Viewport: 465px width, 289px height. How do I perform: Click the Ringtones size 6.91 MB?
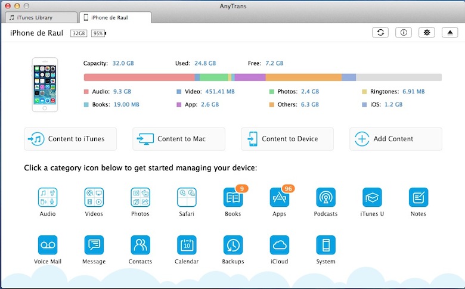[413, 92]
